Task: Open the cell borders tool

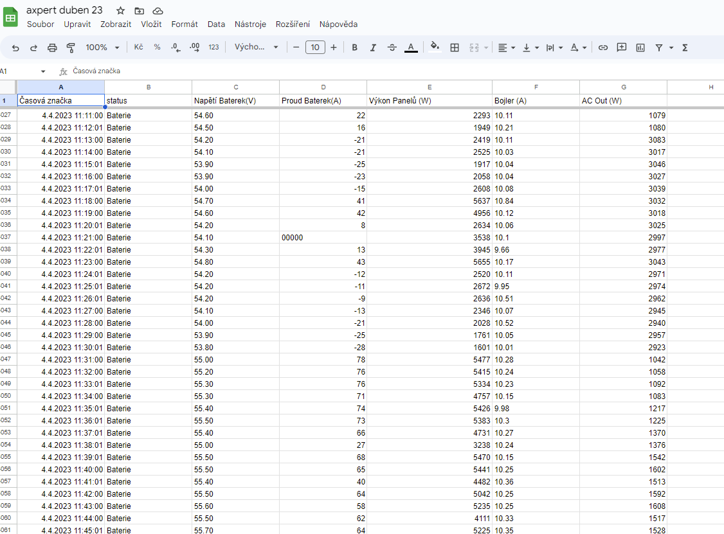Action: 455,48
